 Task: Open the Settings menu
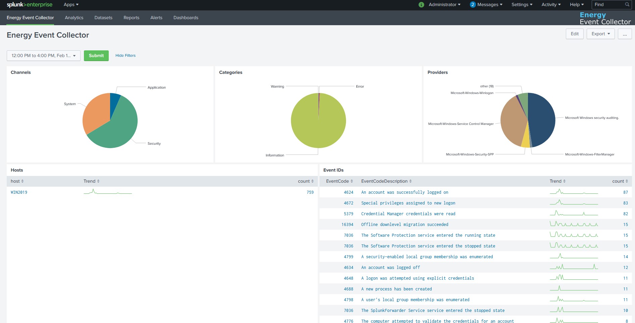522,5
